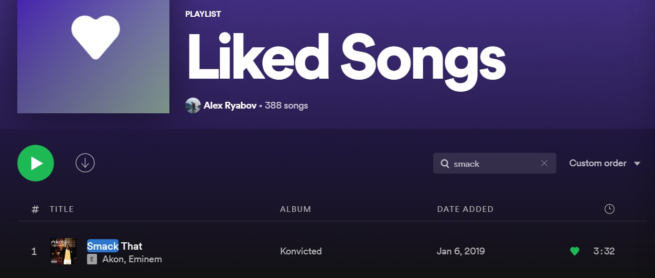Click the Liked Songs heart cover
Image resolution: width=655 pixels, height=278 pixels.
pos(93,56)
